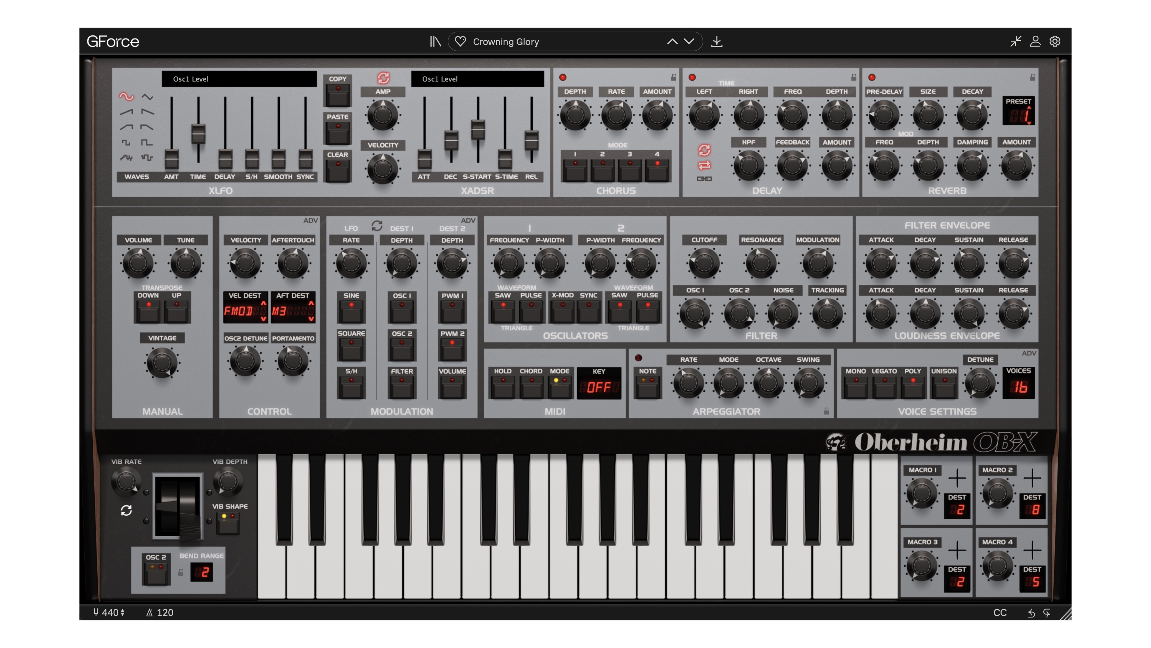Image resolution: width=1151 pixels, height=648 pixels.
Task: Enable the MIDI Hold switch
Action: [503, 387]
